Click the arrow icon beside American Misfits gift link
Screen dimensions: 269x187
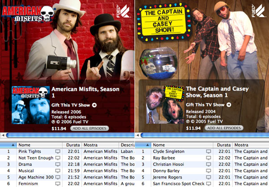tap(94, 105)
